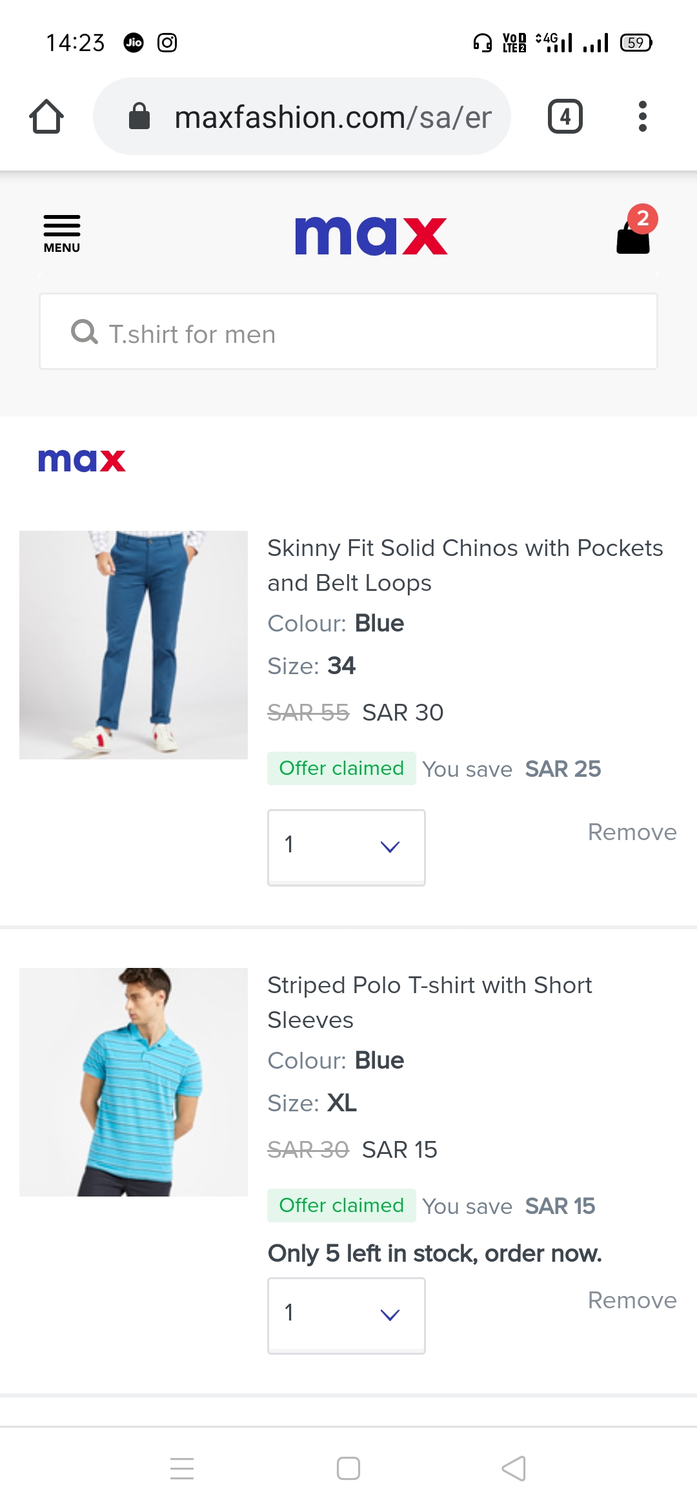This screenshot has width=697, height=1511.
Task: Expand quantity dropdown for Striped Polo T-shirt
Action: pos(347,1315)
